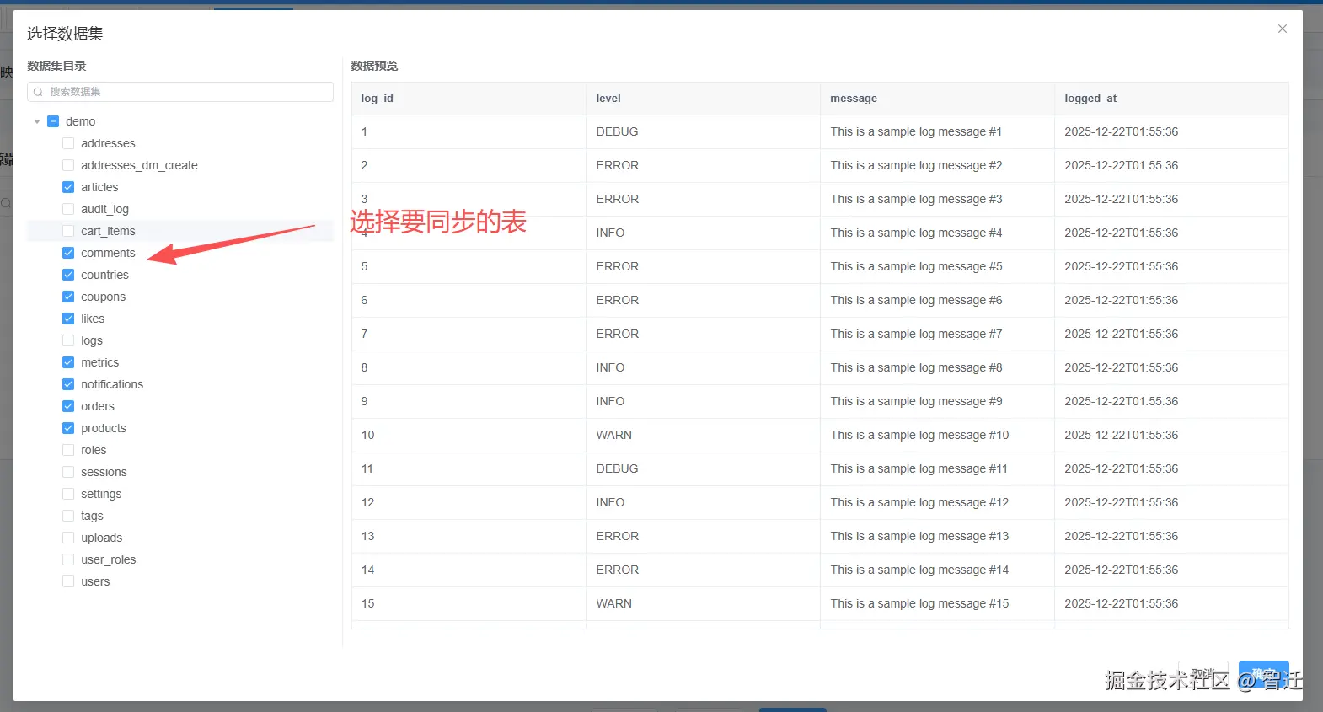Click the search magnifier icon in dataset search

point(38,92)
